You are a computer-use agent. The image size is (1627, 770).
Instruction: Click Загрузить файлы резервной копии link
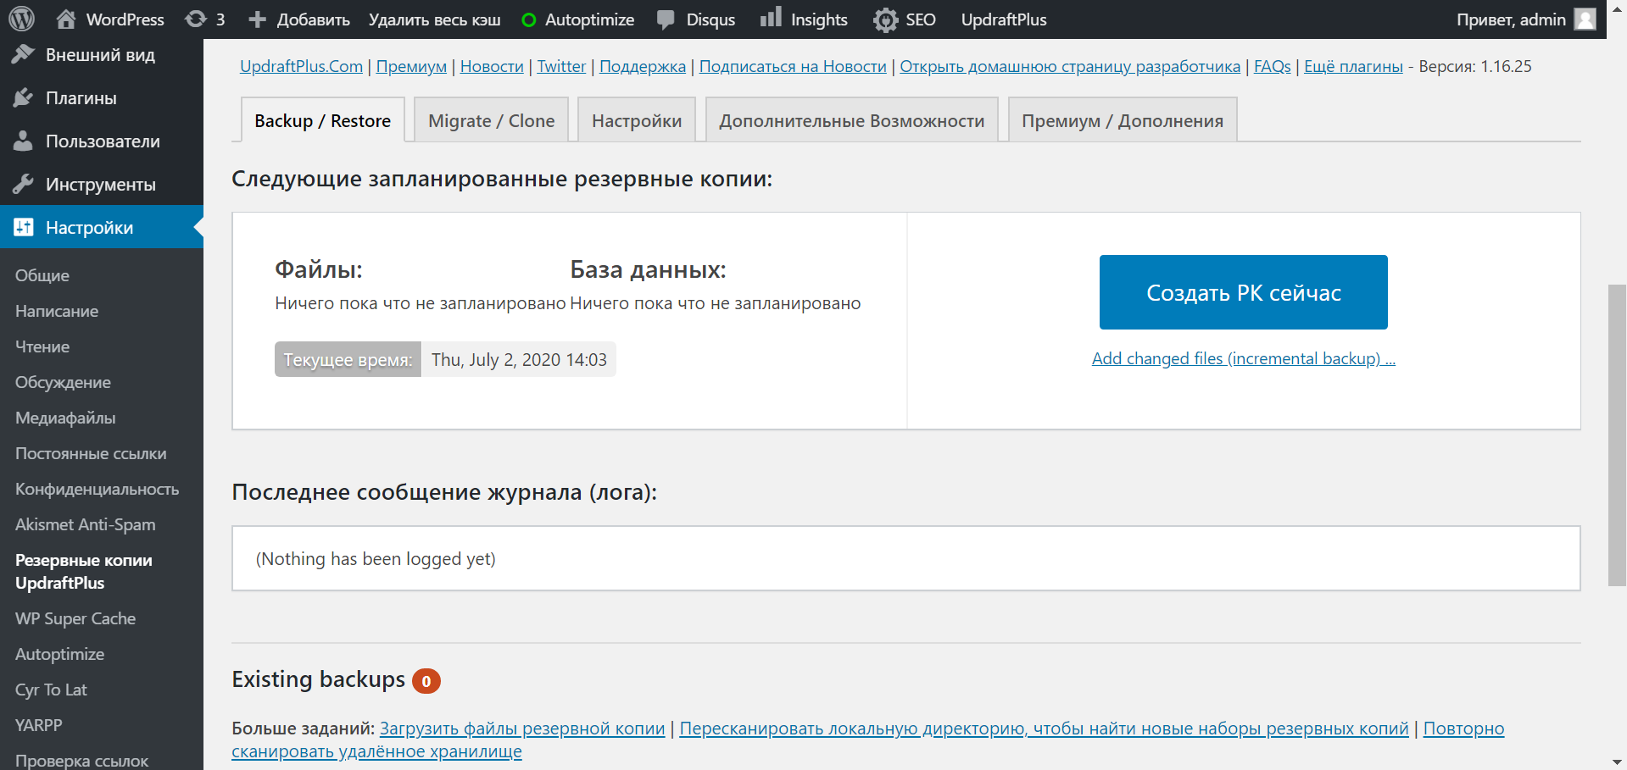click(522, 728)
